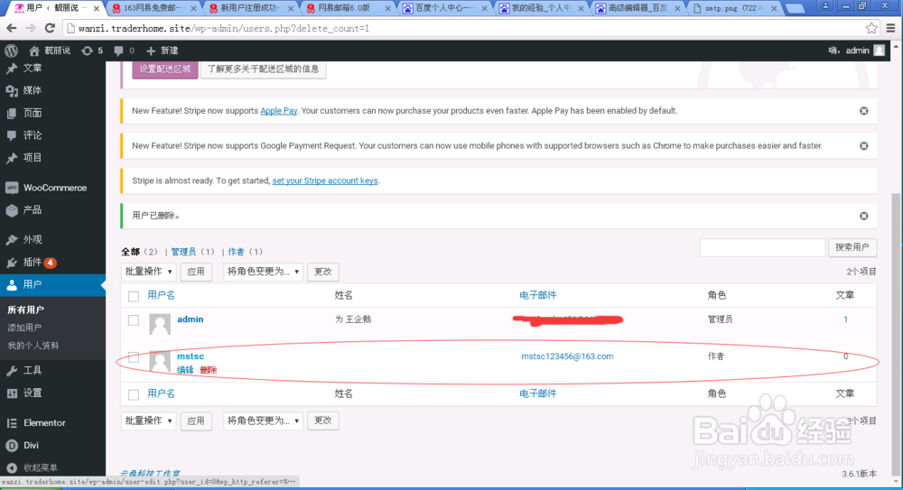
Task: Click the plus 新建 icon
Action: pos(151,51)
